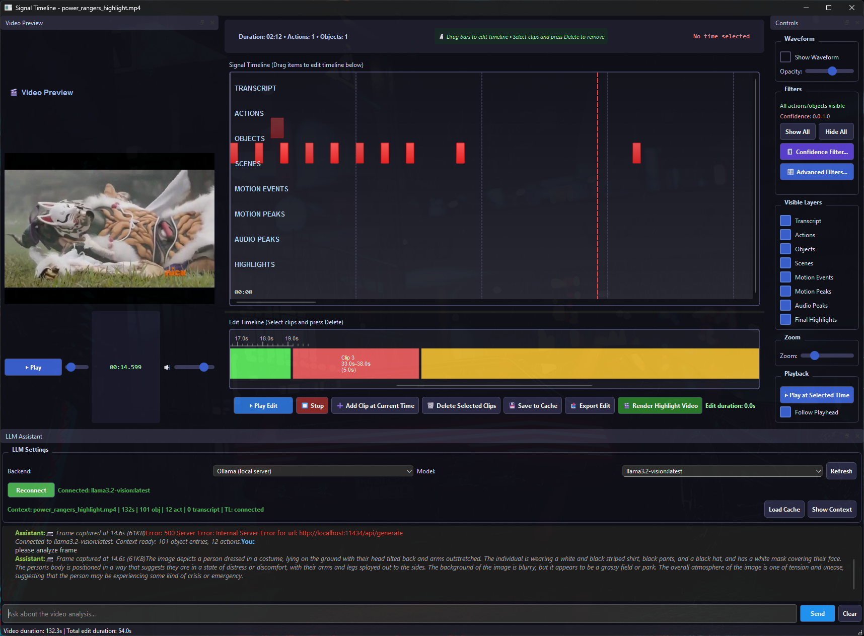This screenshot has width=864, height=636.
Task: Toggle the Final Highlights layer checkbox
Action: (x=785, y=319)
